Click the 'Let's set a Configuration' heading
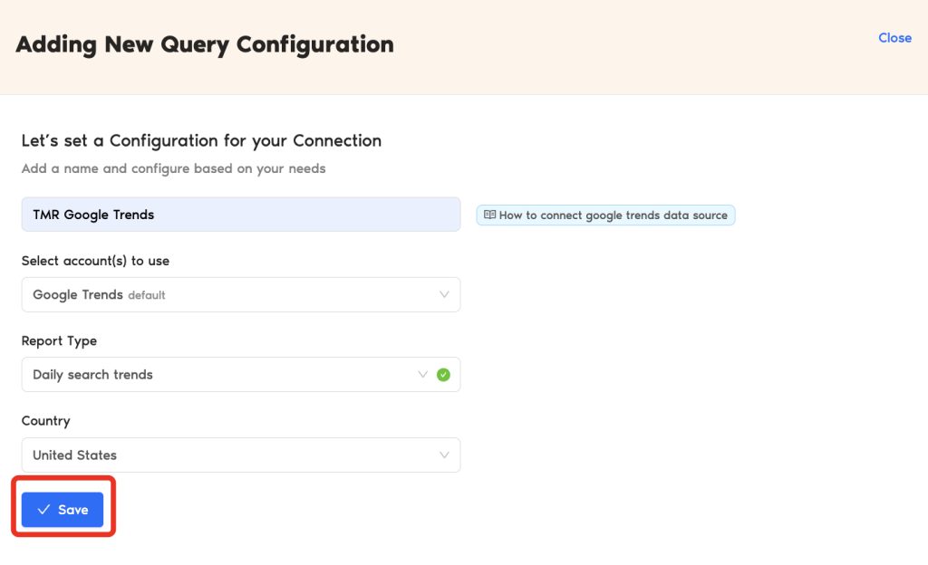The image size is (928, 565). 201,140
